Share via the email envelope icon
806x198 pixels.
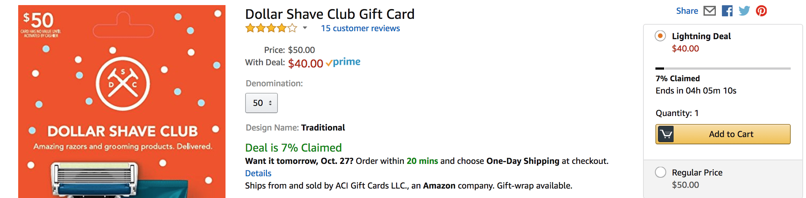(709, 11)
